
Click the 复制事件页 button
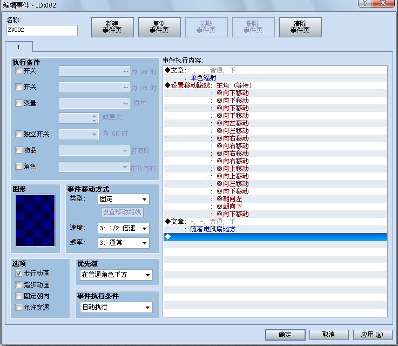[x=159, y=27]
